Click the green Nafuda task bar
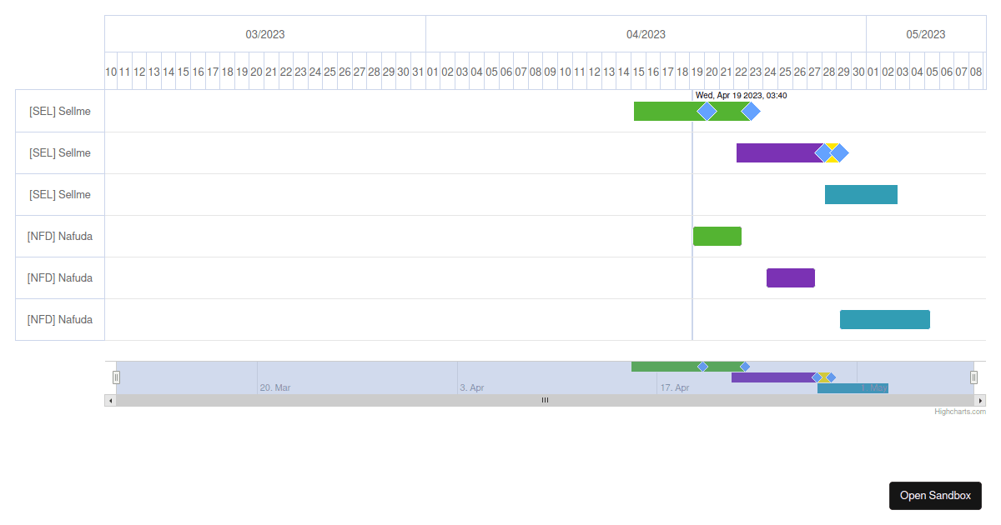 (717, 236)
